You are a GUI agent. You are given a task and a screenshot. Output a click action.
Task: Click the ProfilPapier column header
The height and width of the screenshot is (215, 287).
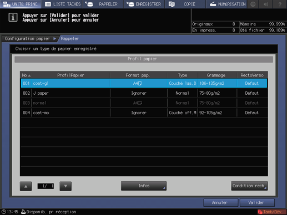(71, 75)
